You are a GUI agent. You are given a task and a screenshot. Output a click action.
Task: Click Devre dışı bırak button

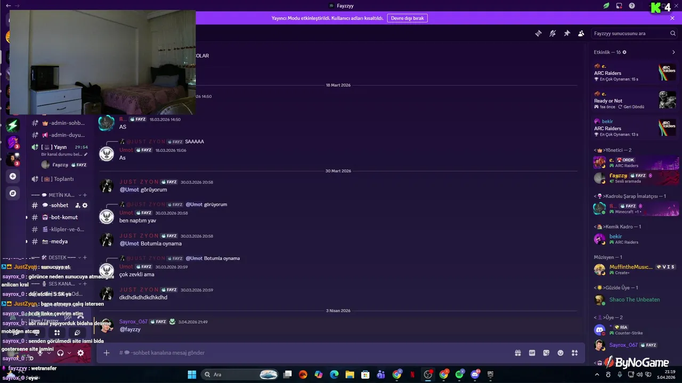(407, 18)
